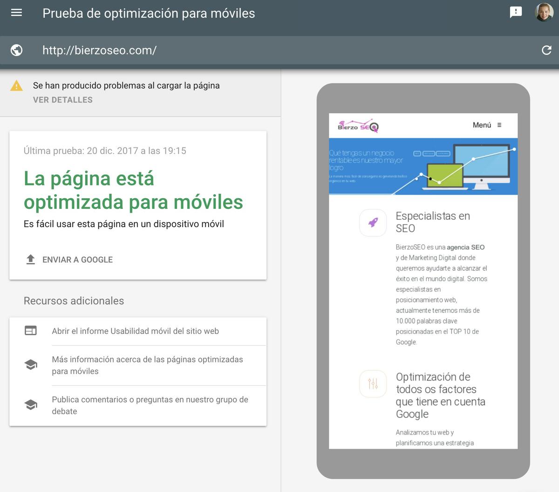Open the informe Usabilidad móvil del sitio

coord(135,331)
